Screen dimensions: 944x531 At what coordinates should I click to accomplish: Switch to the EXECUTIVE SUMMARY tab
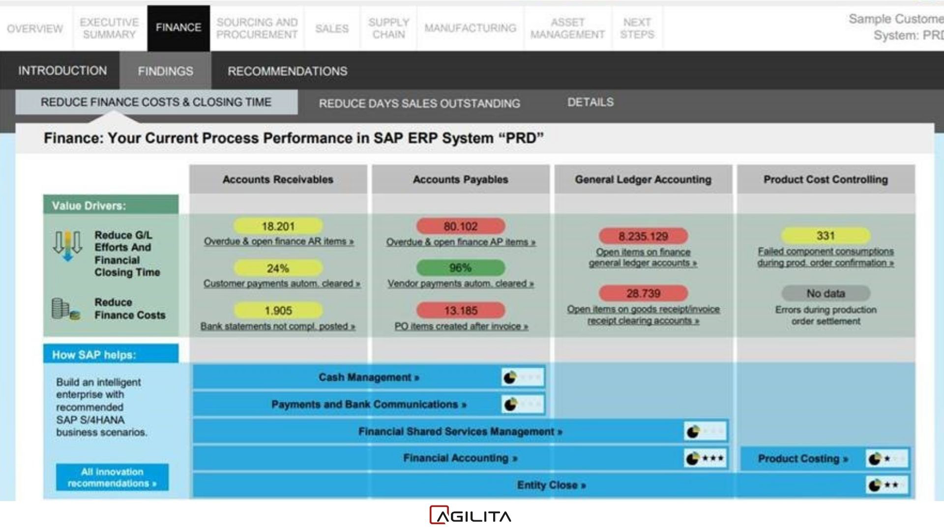tap(109, 29)
